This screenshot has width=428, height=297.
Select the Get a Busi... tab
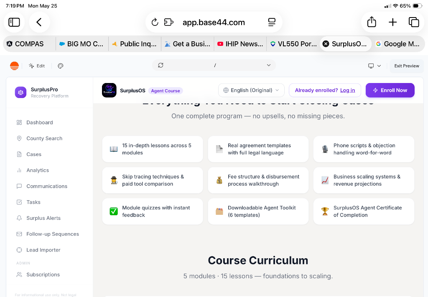coord(188,44)
